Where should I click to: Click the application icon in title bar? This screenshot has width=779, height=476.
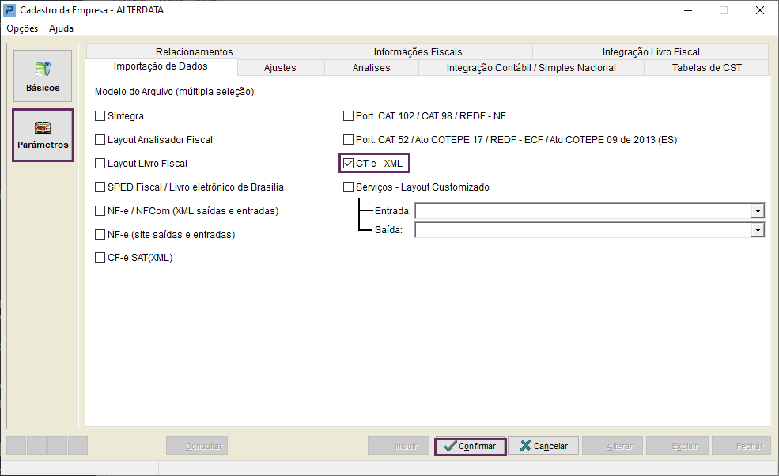[11, 10]
